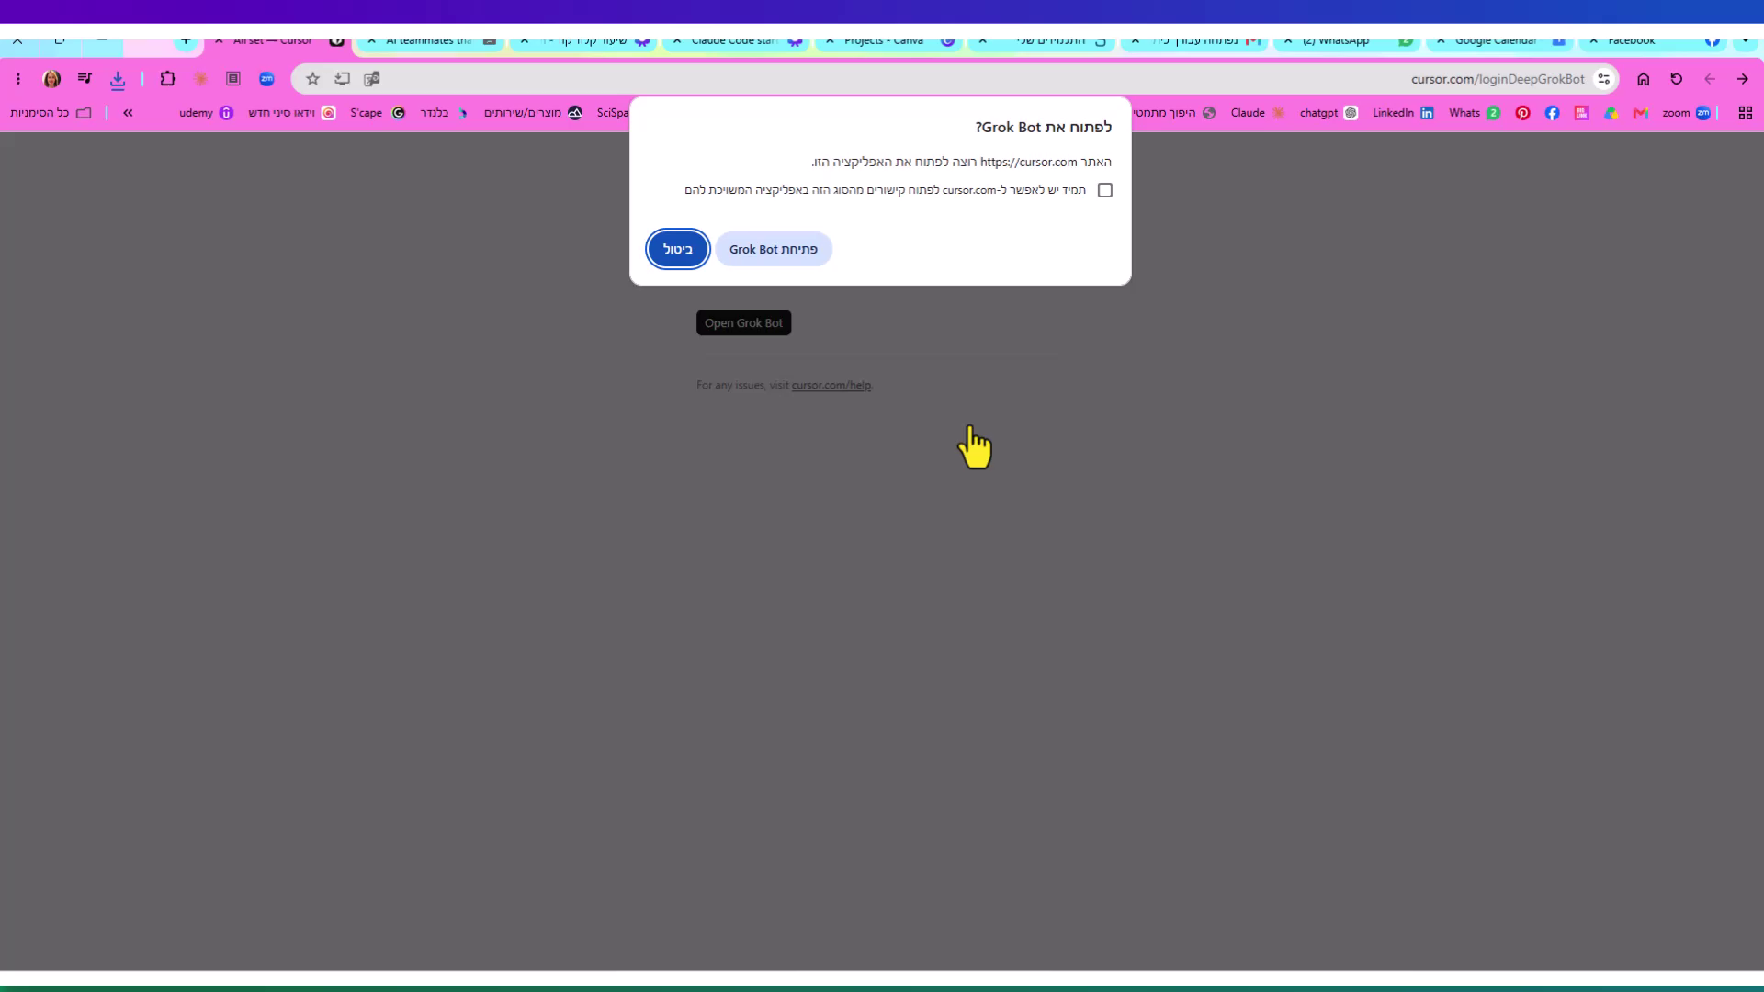Open the zoom bookmark
This screenshot has height=992, width=1764.
tap(1686, 113)
